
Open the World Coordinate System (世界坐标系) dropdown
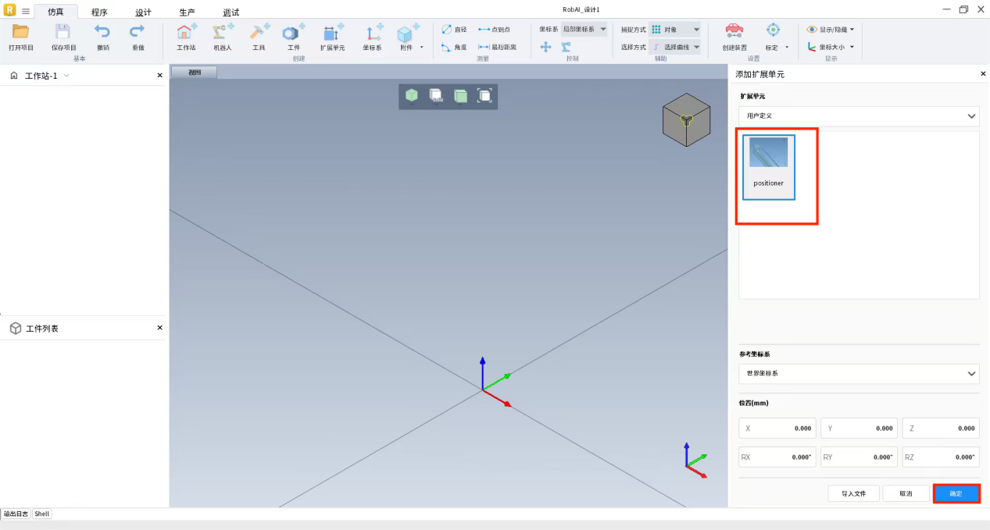[858, 374]
